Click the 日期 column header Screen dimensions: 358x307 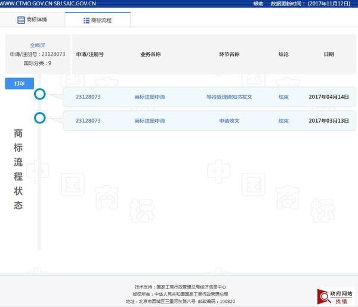[x=329, y=54]
